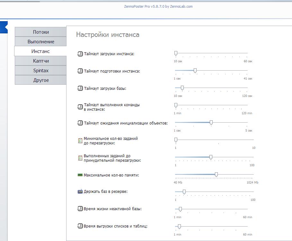
Task: Click the counter icon beside Держать баз в резерве
Action: (80, 192)
